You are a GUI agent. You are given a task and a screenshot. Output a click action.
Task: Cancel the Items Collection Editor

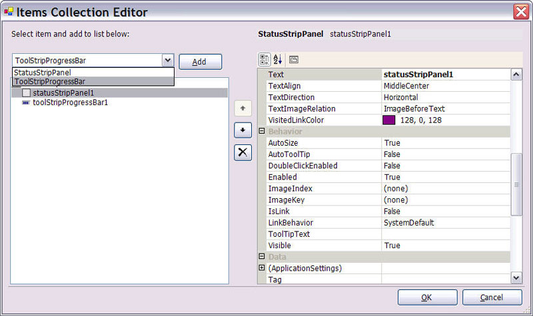[x=492, y=297]
